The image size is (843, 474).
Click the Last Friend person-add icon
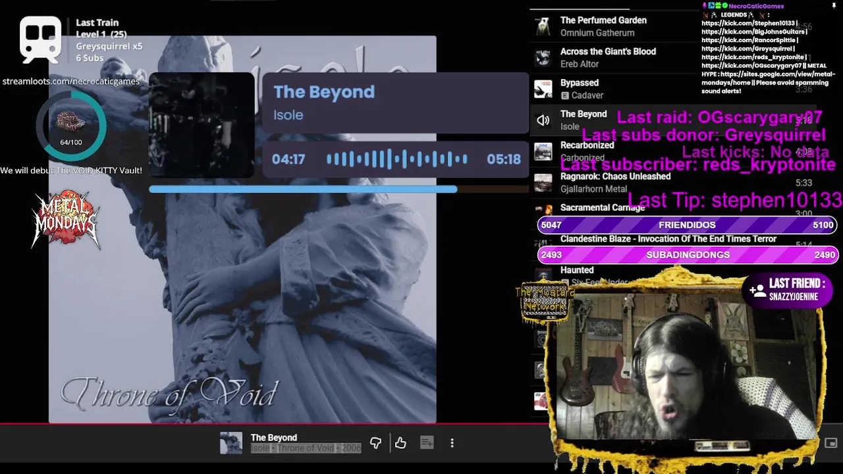click(757, 290)
